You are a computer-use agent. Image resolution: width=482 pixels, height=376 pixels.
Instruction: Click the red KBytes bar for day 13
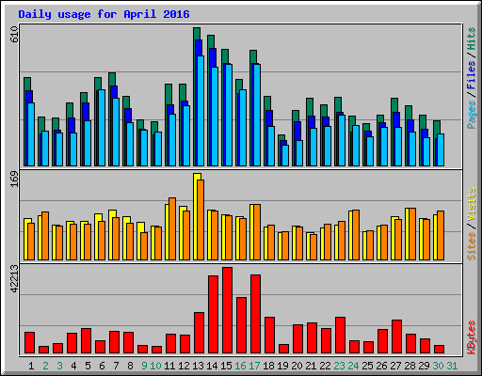tap(199, 333)
